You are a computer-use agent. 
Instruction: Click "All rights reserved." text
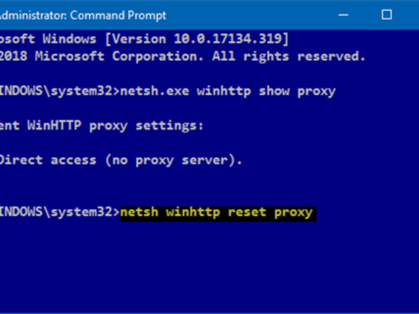(289, 56)
